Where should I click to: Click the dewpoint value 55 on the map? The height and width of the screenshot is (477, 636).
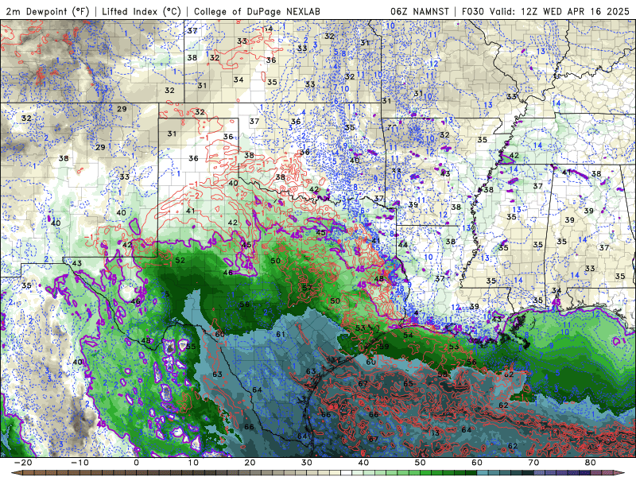(x=191, y=347)
